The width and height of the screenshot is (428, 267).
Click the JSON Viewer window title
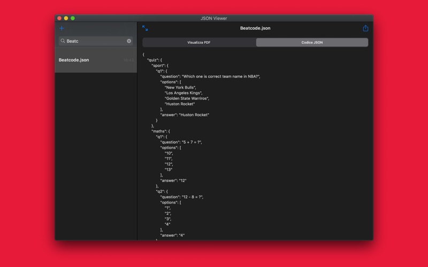(213, 18)
